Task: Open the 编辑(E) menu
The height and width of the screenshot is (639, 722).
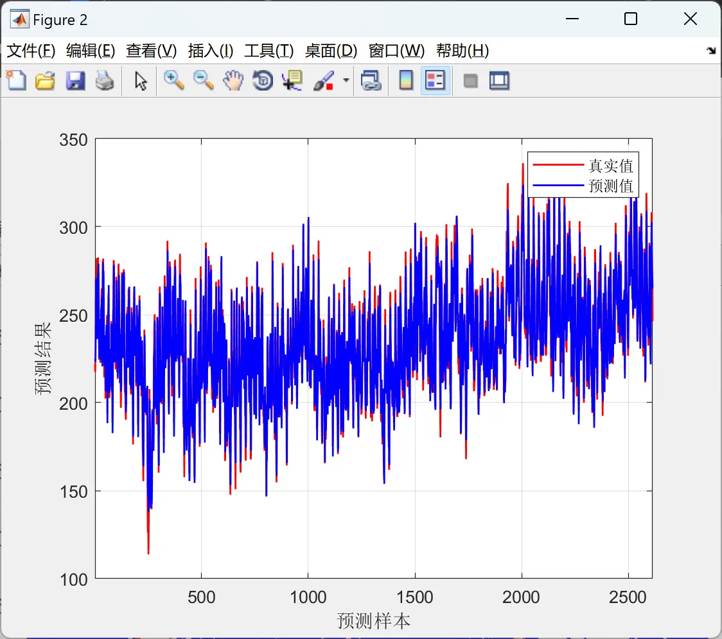Action: click(90, 51)
